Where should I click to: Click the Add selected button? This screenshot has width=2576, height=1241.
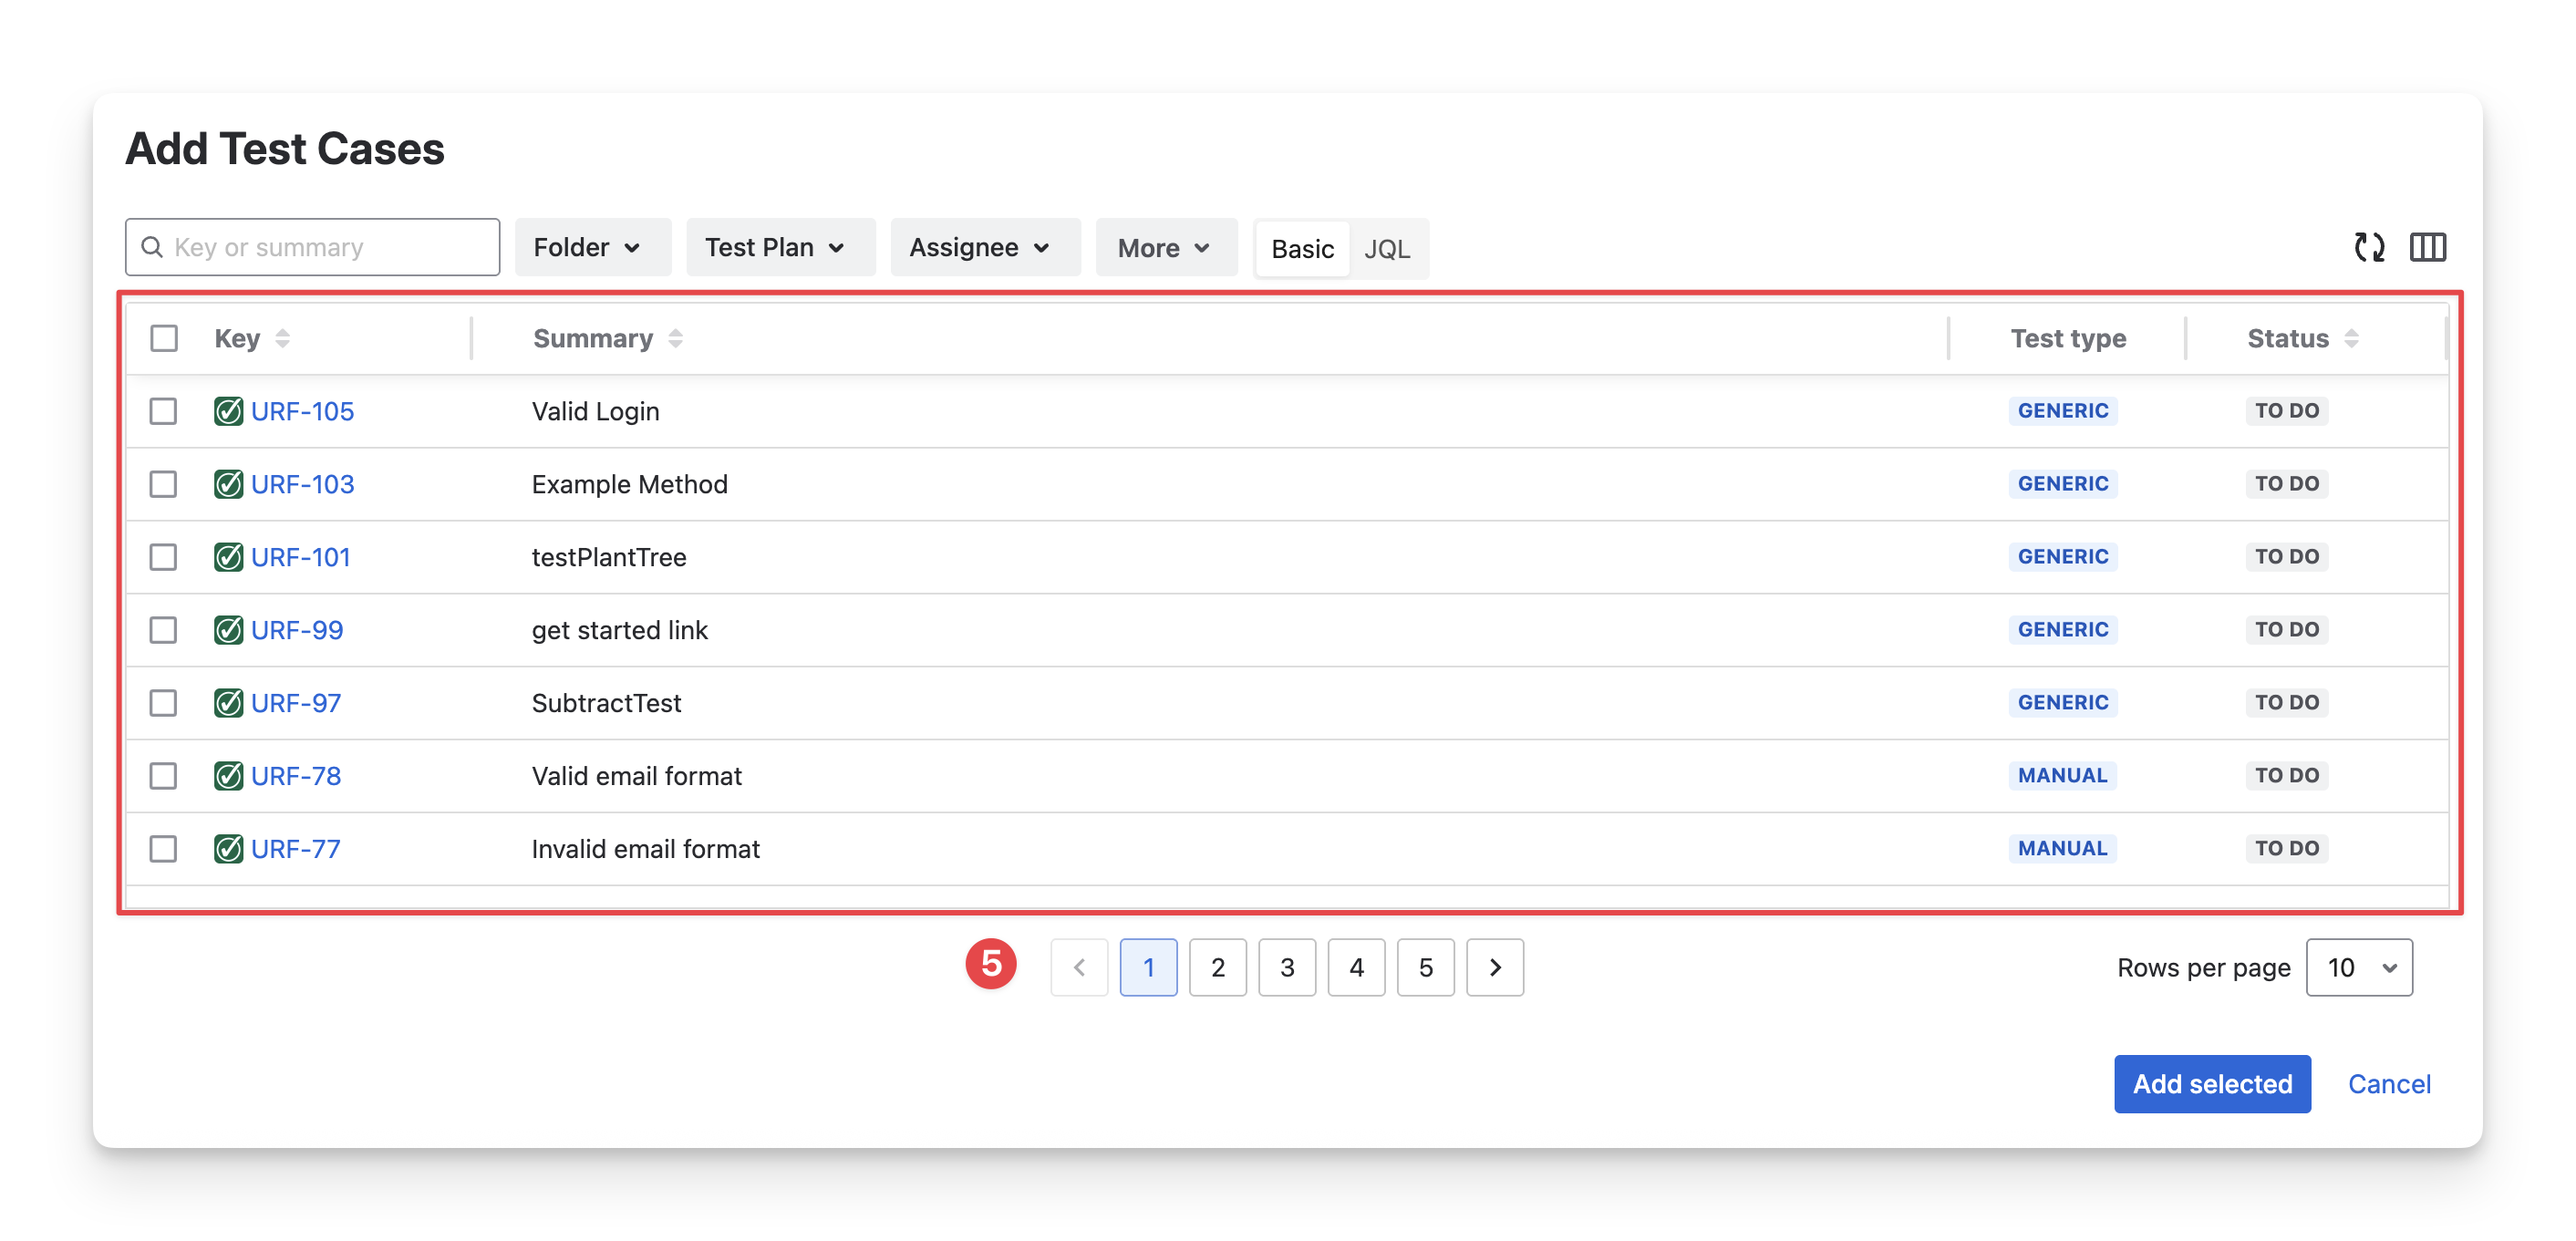coord(2211,1084)
